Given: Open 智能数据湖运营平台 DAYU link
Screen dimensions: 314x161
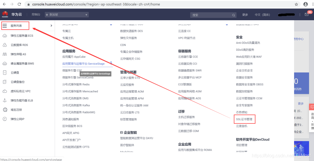Looking at the screenshot, I should coord(136,138).
